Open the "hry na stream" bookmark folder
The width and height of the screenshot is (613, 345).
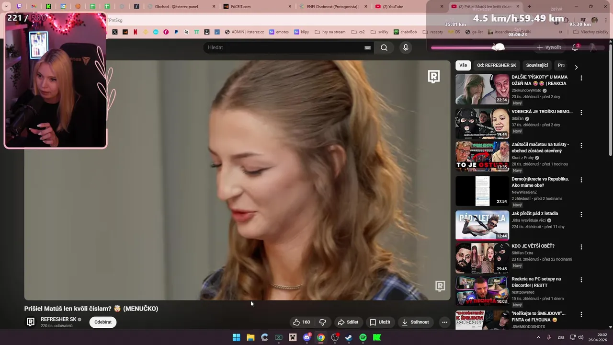coord(330,32)
